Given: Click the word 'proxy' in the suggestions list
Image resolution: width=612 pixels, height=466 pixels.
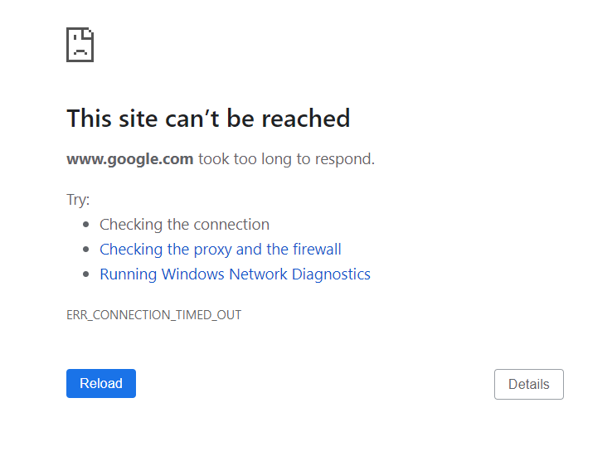Looking at the screenshot, I should coord(213,250).
